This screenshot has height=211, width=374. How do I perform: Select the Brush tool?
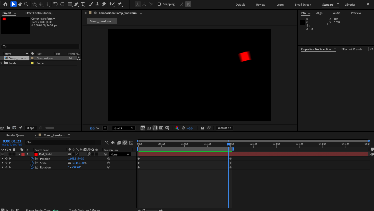coord(91,4)
